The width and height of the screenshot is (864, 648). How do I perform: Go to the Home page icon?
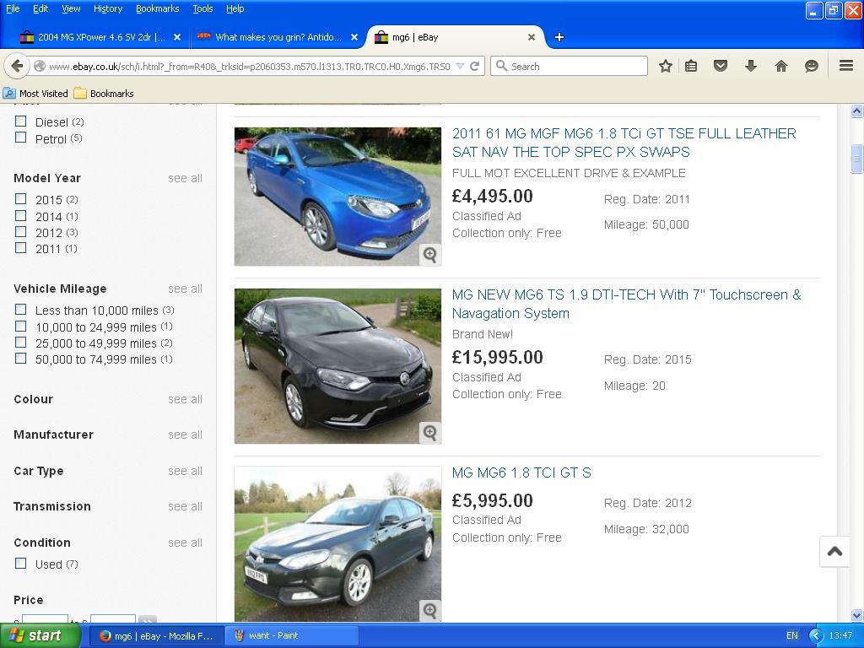coord(780,66)
